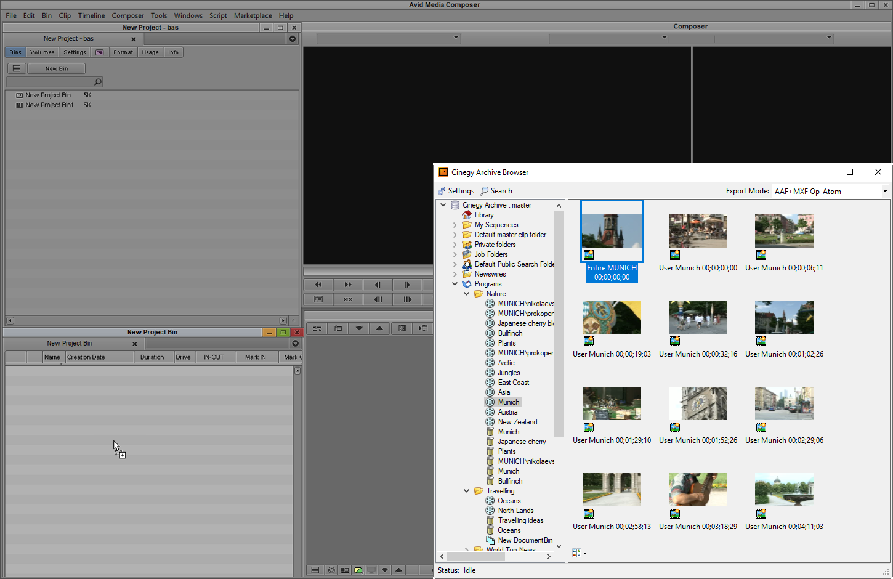Collapse the Programs folder in archive tree
Screen dimensions: 893x579
[455, 284]
